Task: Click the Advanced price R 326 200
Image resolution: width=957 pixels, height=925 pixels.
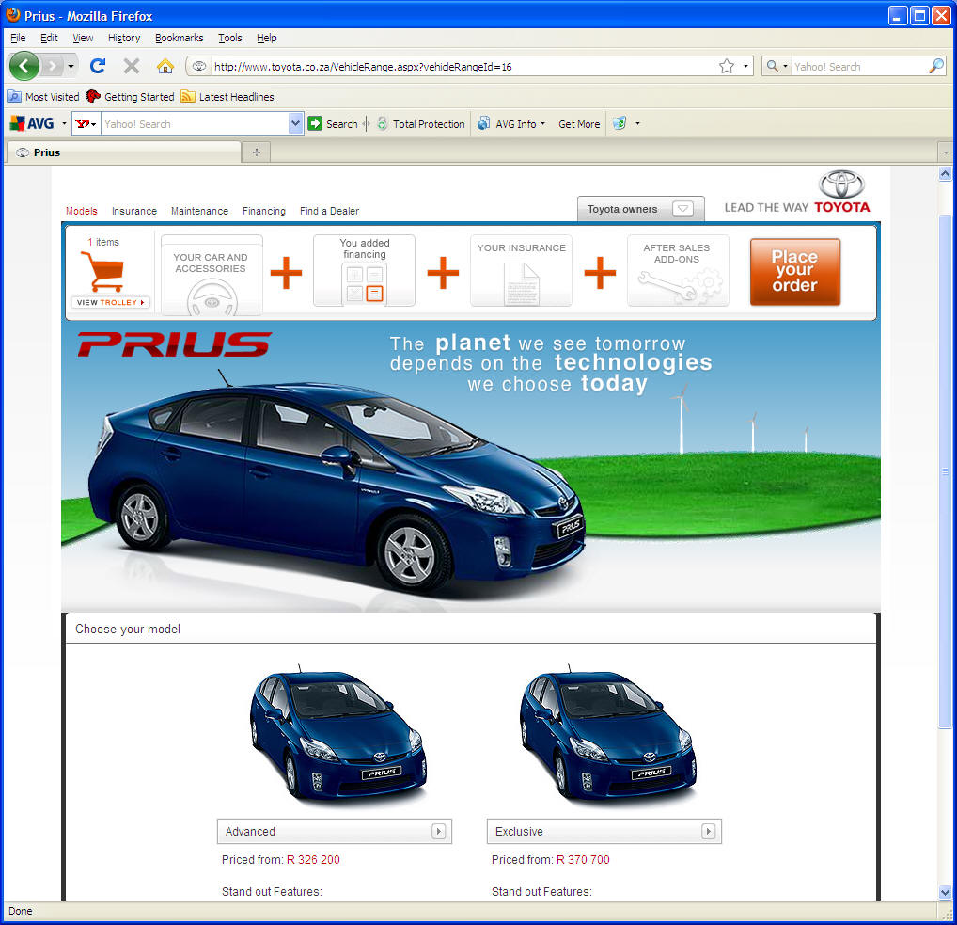Action: 313,860
